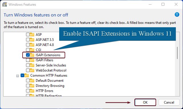Viewport: 183px width, 109px height.
Task: Select the ASP.NET 4.8 label
Action: tap(45, 45)
